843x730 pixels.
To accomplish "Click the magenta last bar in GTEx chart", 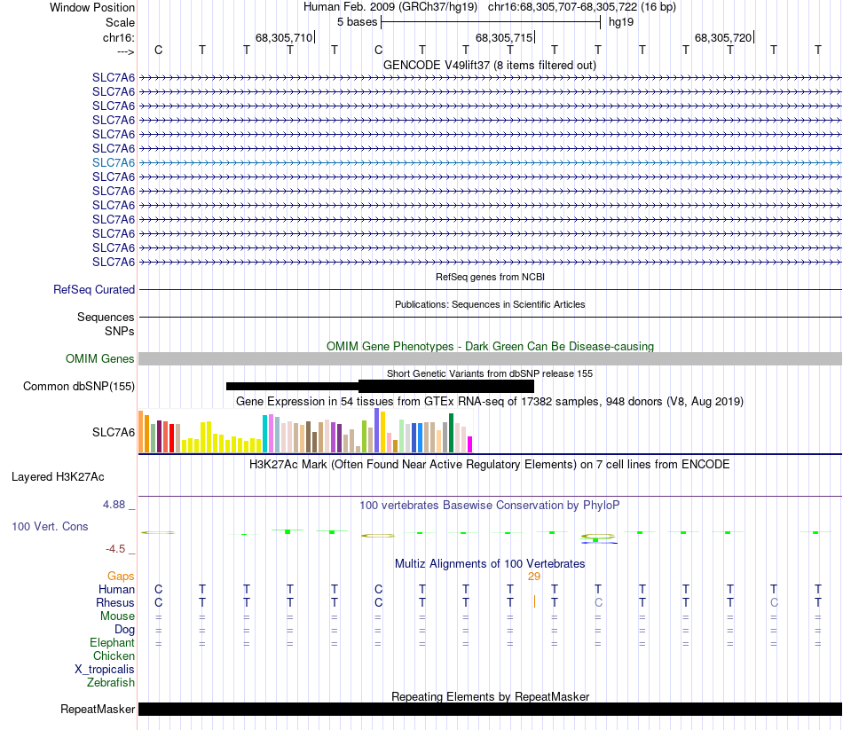I will pos(470,444).
